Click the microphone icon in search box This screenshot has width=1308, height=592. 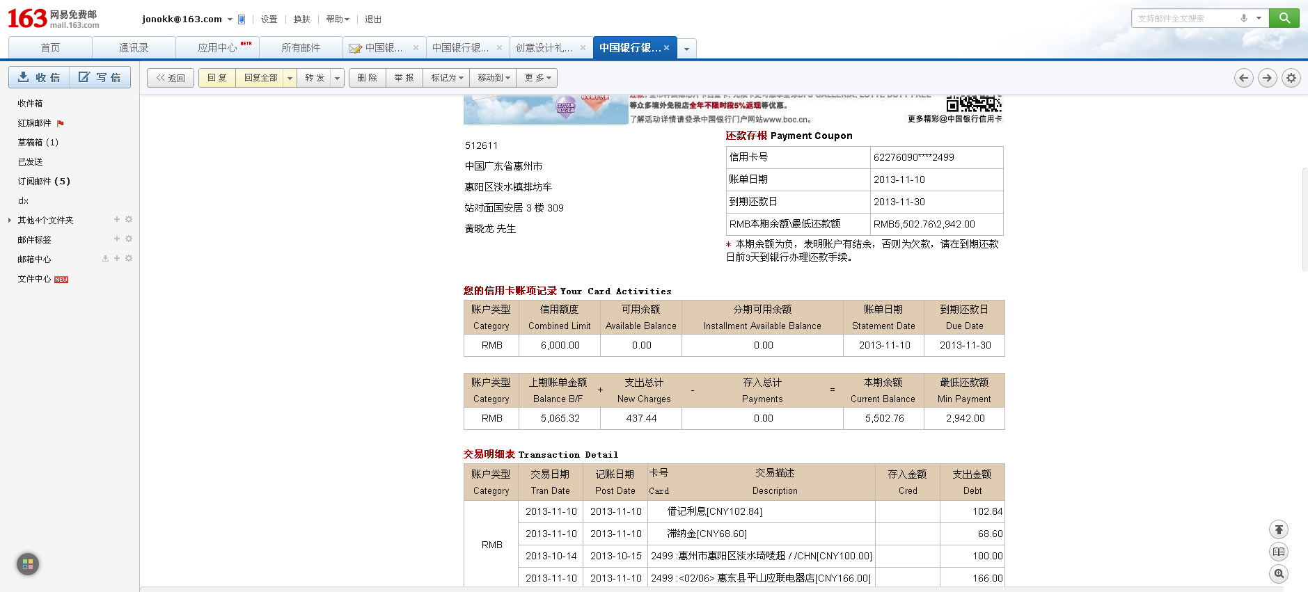pyautogui.click(x=1243, y=19)
